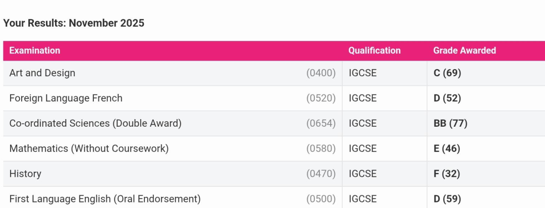Select the Examination column header

[x=35, y=50]
